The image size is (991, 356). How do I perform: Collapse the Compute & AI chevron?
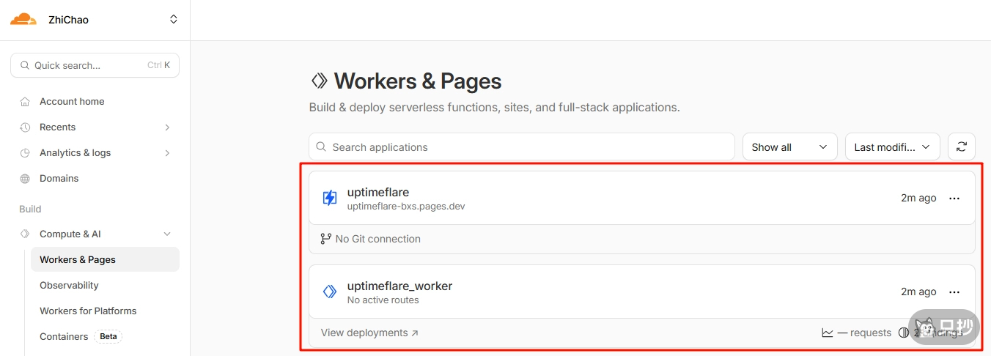pyautogui.click(x=167, y=234)
